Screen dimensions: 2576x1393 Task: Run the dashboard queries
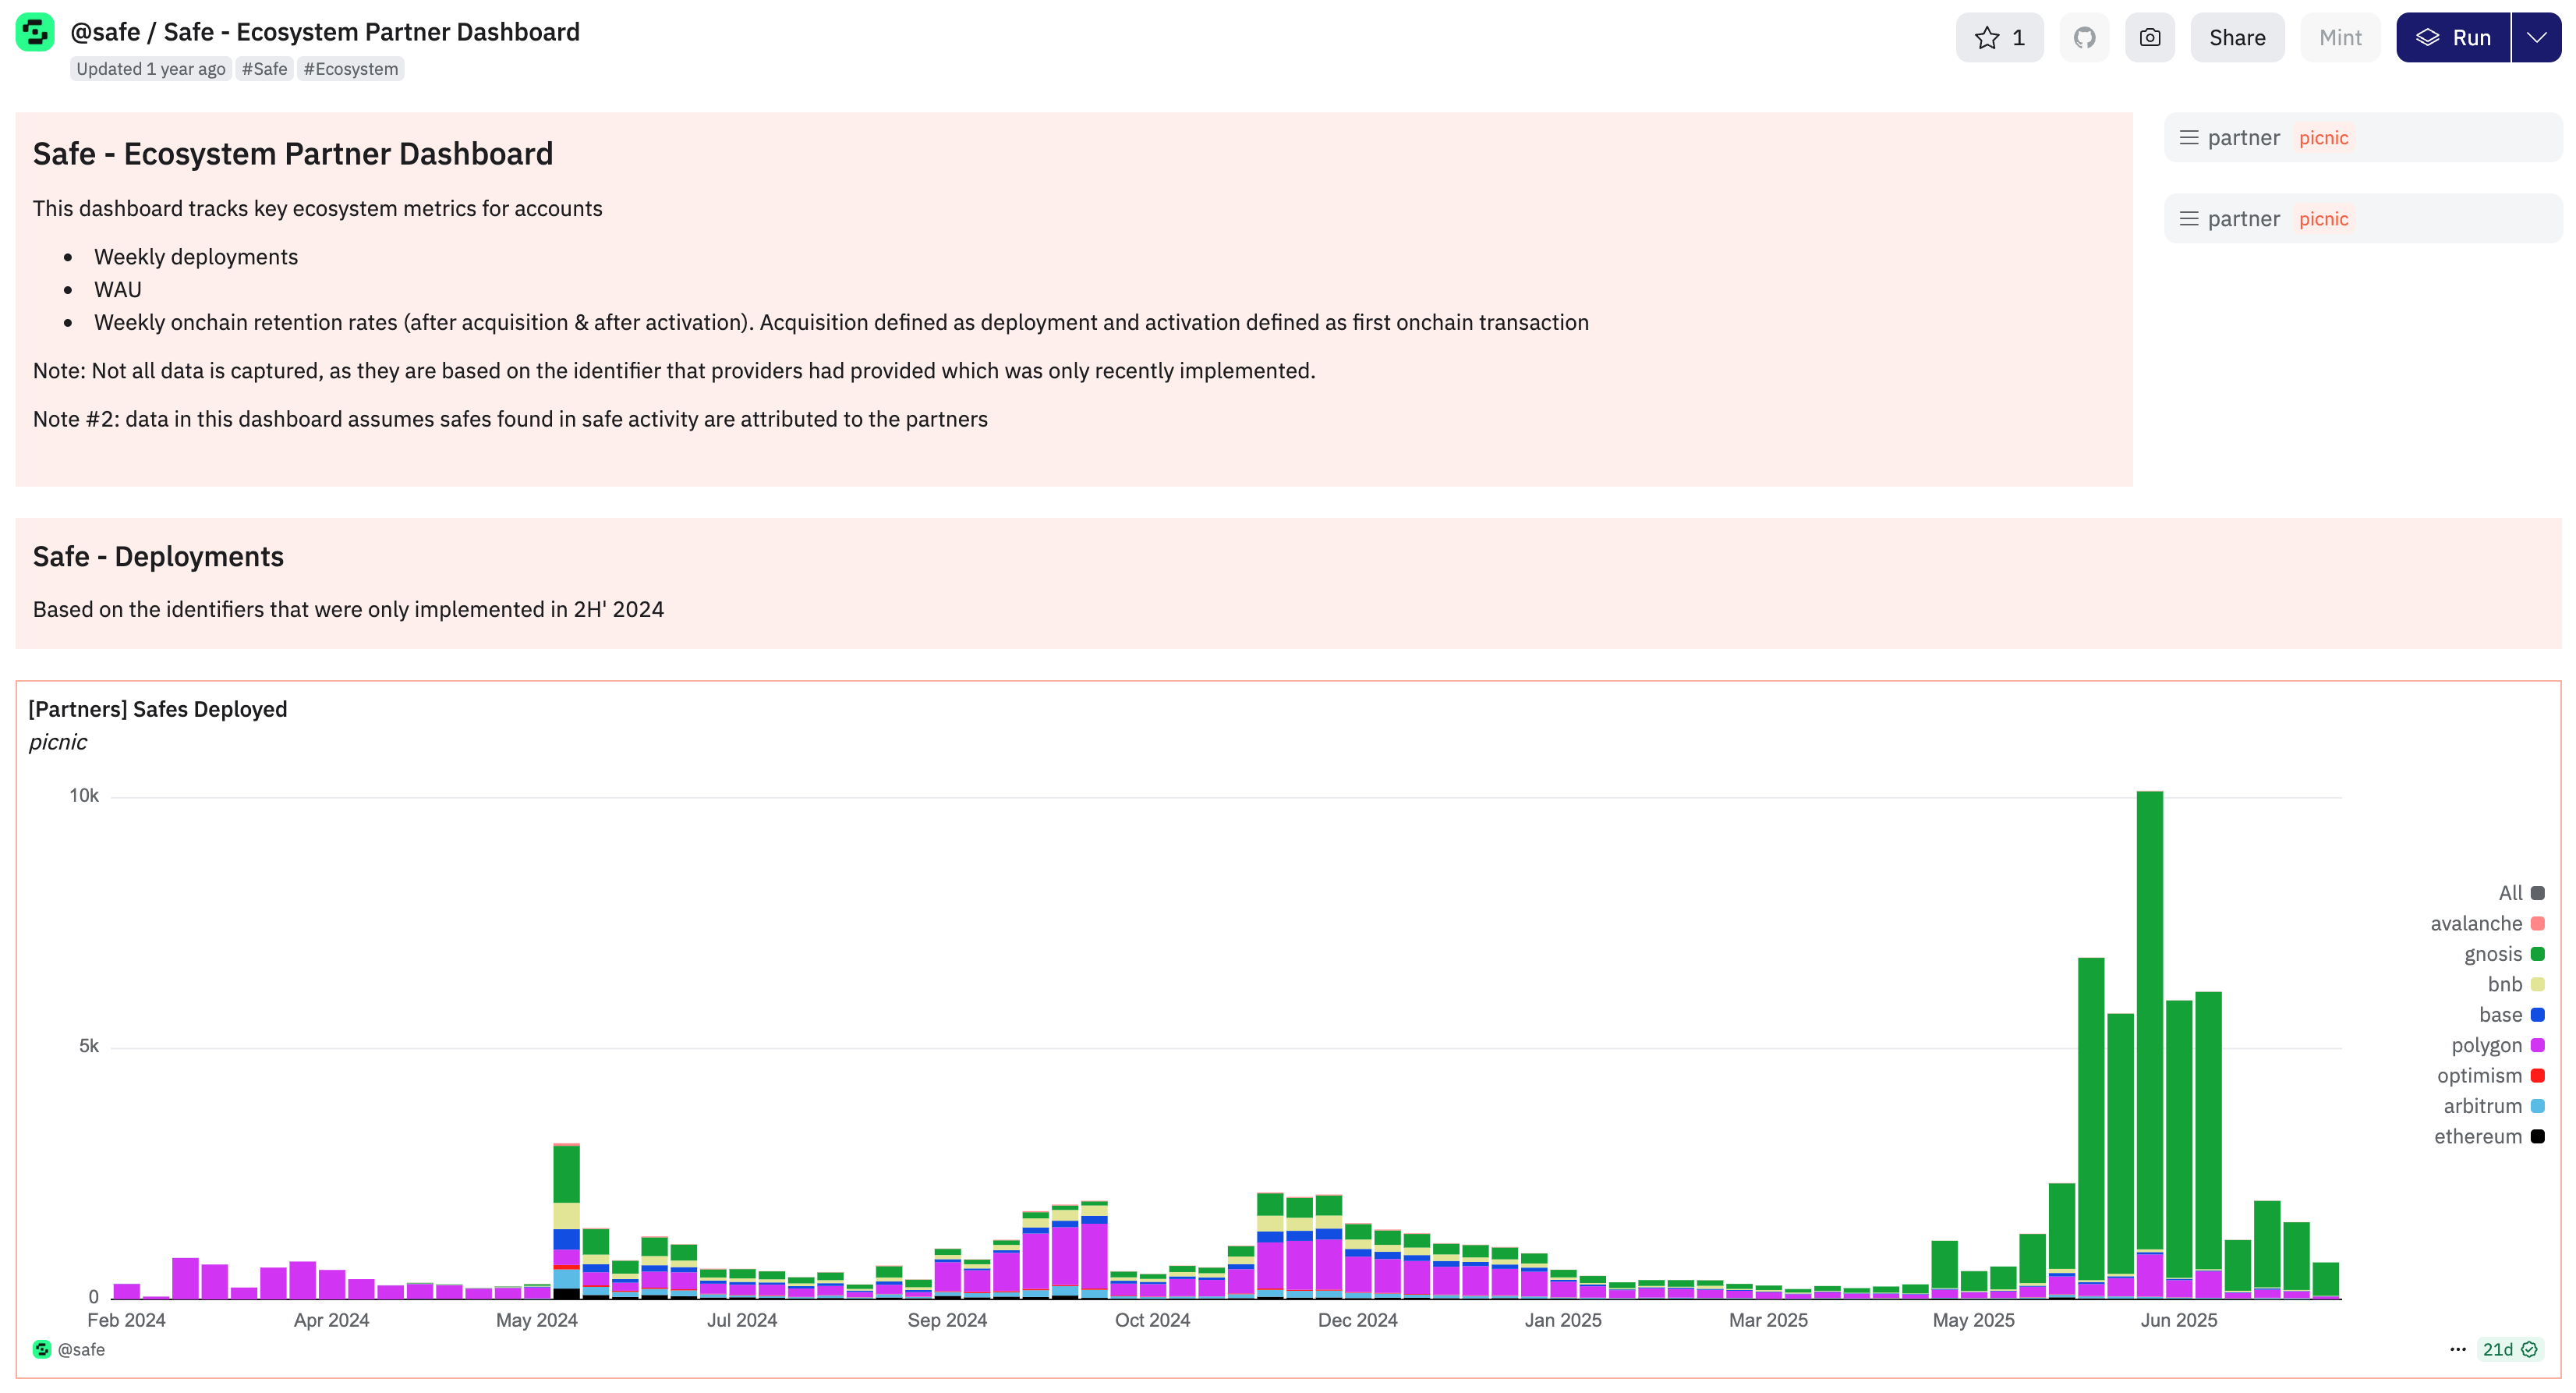point(2453,38)
